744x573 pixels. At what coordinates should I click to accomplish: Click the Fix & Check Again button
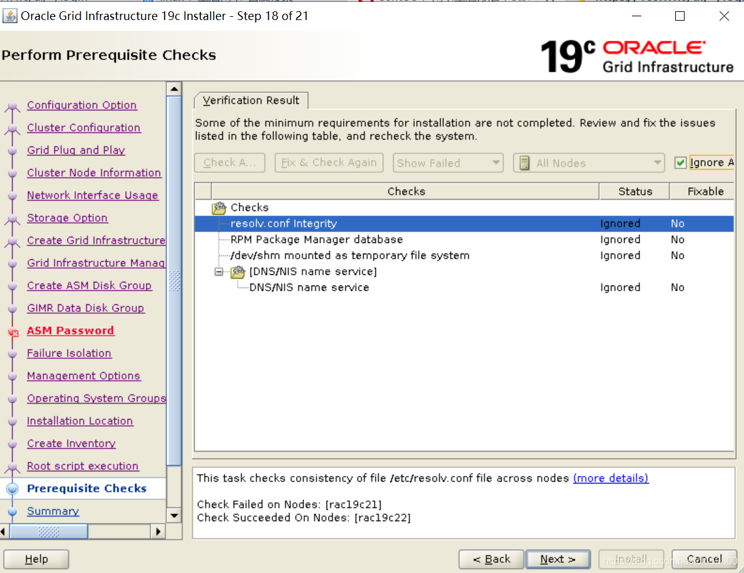click(329, 163)
